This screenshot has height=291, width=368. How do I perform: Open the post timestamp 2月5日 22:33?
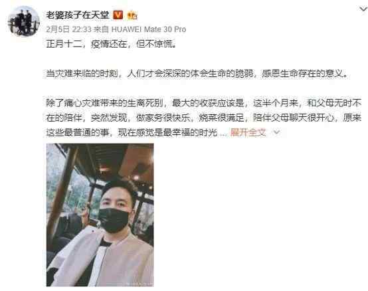point(68,29)
